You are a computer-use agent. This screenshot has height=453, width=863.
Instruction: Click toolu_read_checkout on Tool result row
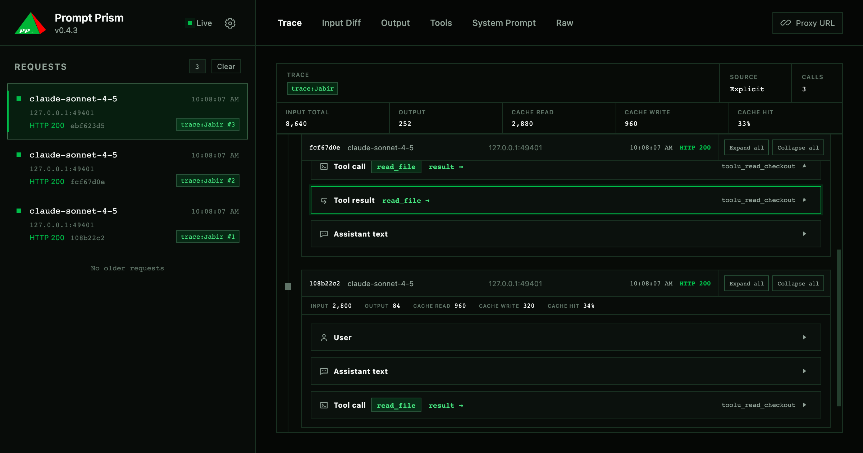point(758,200)
